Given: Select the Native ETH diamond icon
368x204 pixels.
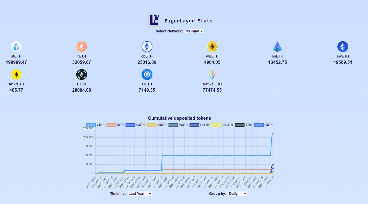Looking at the screenshot, I should pos(212,74).
